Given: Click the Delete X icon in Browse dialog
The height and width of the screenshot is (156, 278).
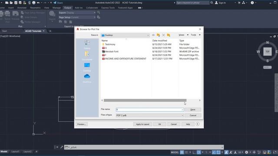Looking at the screenshot, I should [163, 35].
